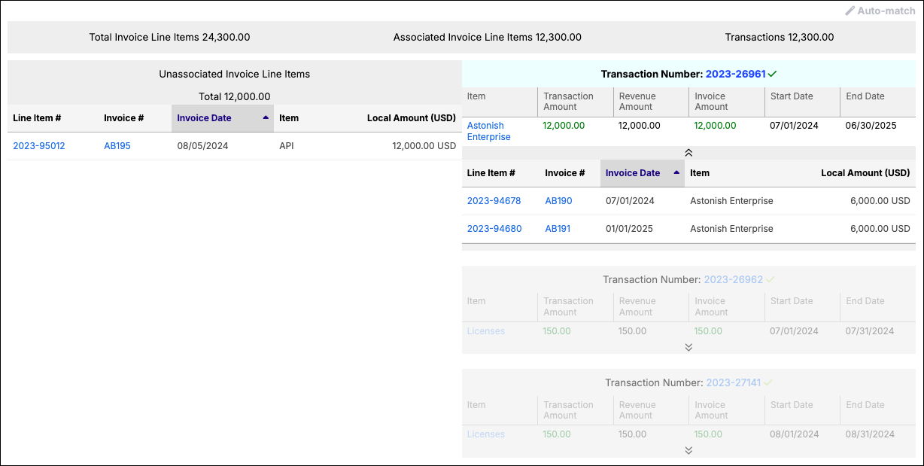Click green checkmark next to transaction 2023-26961
Image resolution: width=924 pixels, height=466 pixels.
coord(773,74)
